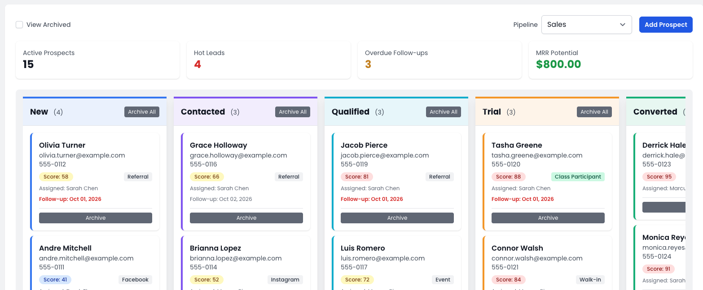Click andre.mitchell@example.com email

click(x=86, y=258)
